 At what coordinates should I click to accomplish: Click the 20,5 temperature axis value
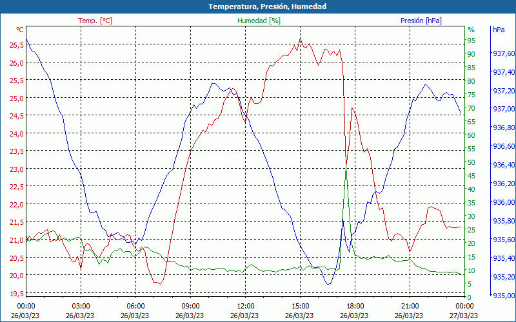point(17,258)
